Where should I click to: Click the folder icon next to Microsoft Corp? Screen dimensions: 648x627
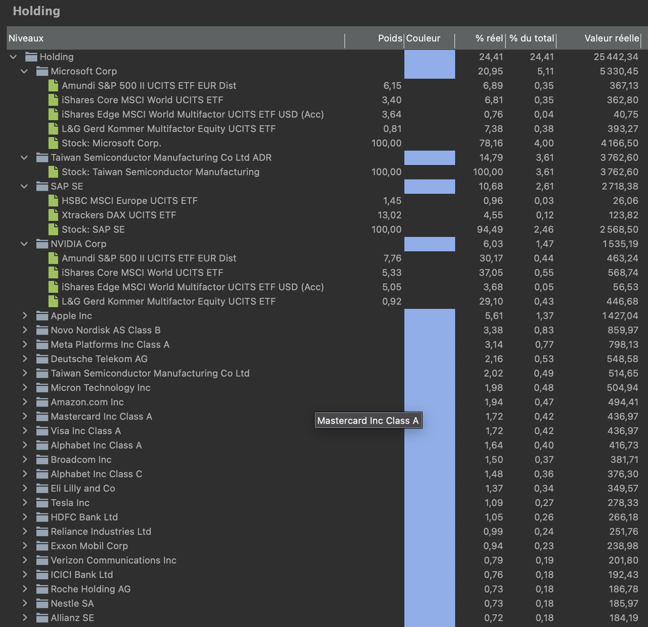click(42, 71)
